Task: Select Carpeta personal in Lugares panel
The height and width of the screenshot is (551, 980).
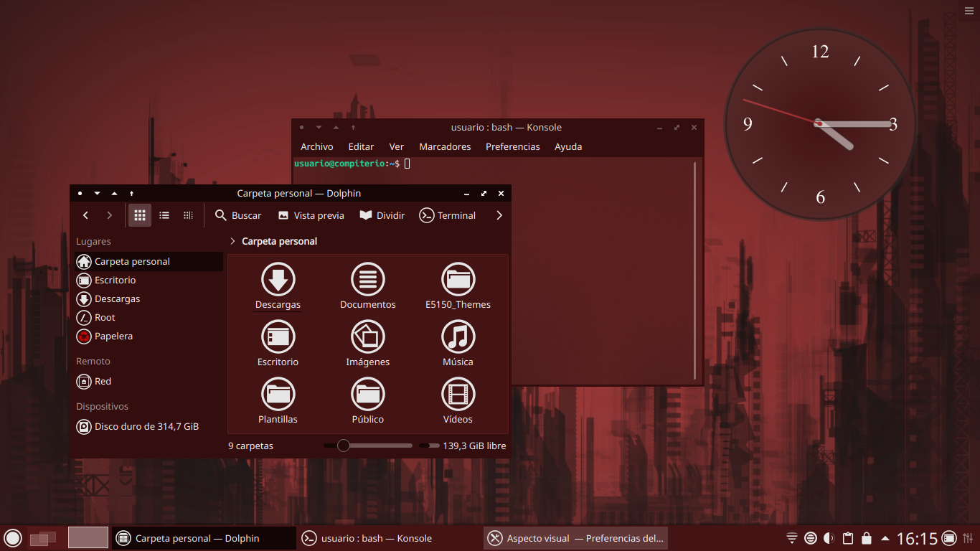Action: tap(149, 261)
